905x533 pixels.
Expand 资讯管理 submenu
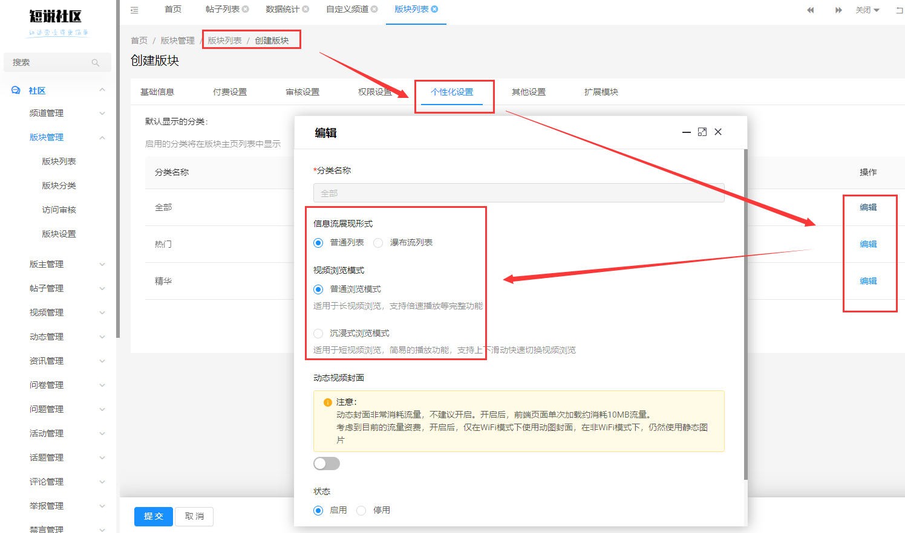pyautogui.click(x=102, y=361)
